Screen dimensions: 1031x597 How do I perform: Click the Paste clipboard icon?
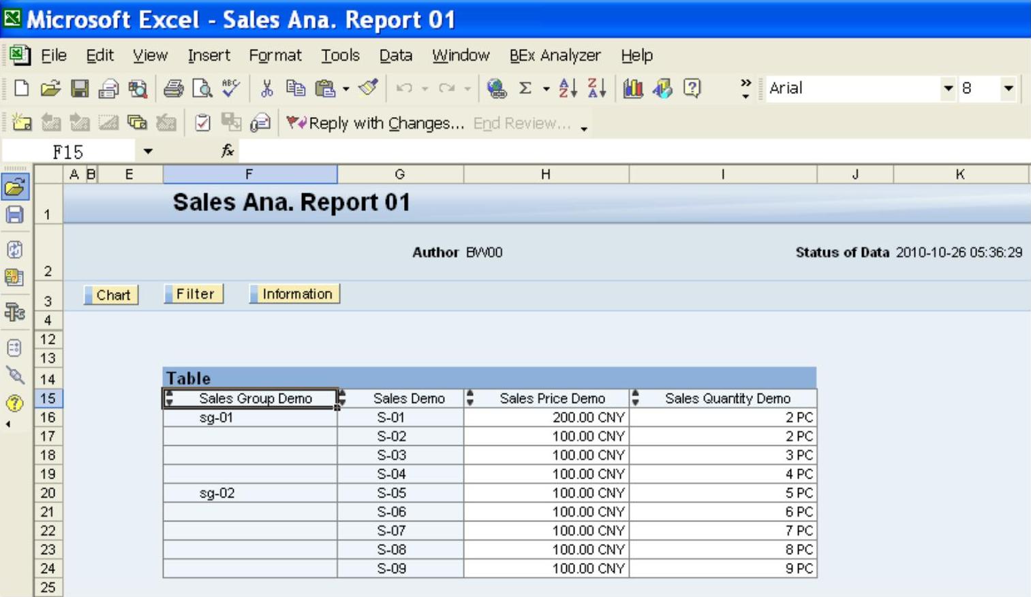(325, 88)
